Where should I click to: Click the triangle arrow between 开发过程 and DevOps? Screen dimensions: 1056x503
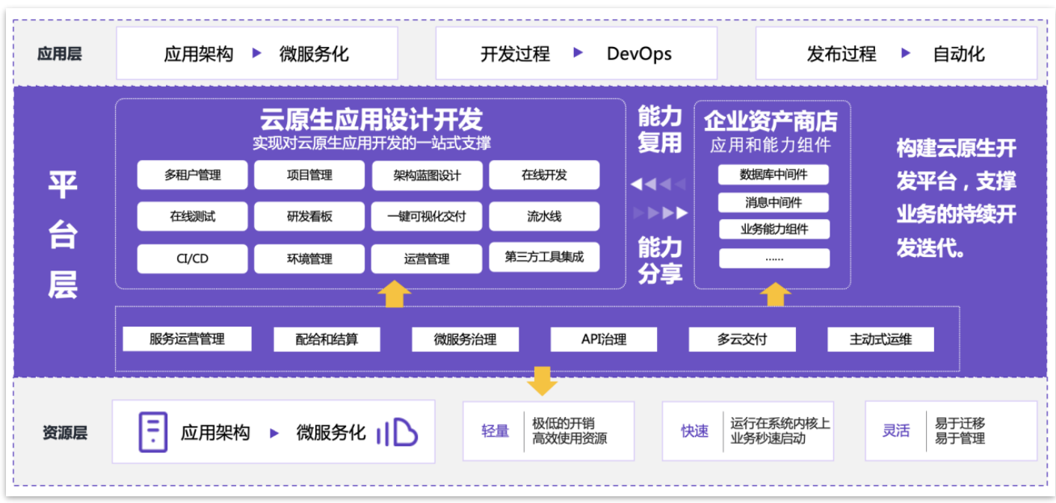pyautogui.click(x=578, y=53)
